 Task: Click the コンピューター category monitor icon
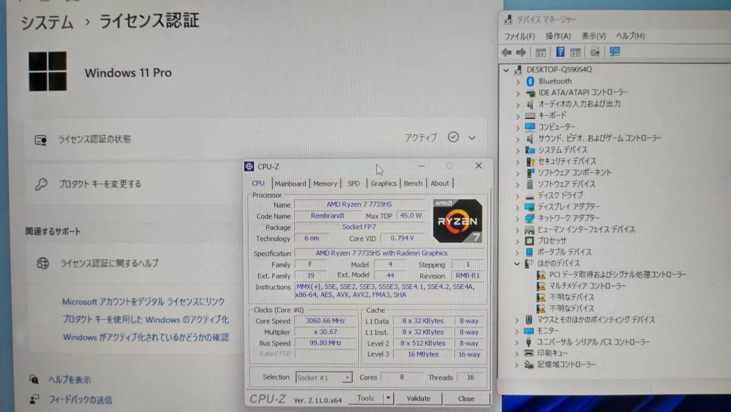tap(530, 127)
